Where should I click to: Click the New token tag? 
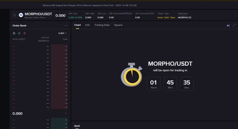[173, 17]
